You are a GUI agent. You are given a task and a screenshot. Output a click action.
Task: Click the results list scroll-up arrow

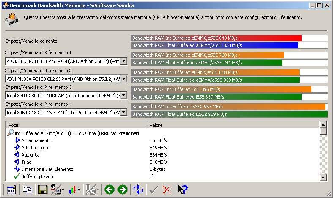tap(323, 125)
